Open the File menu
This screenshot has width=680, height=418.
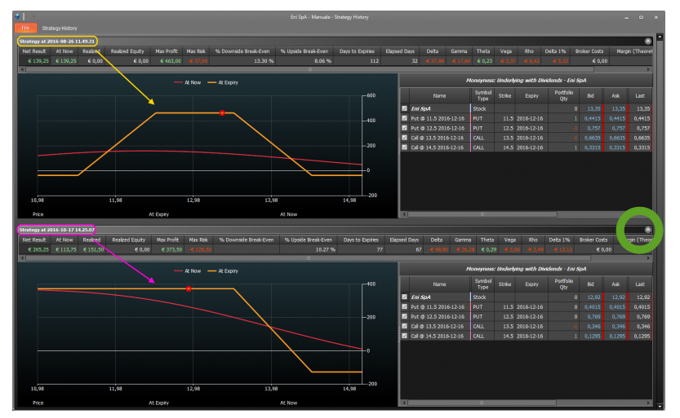point(25,29)
